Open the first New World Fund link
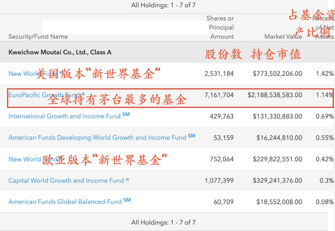The width and height of the screenshot is (335, 231). 35,73
